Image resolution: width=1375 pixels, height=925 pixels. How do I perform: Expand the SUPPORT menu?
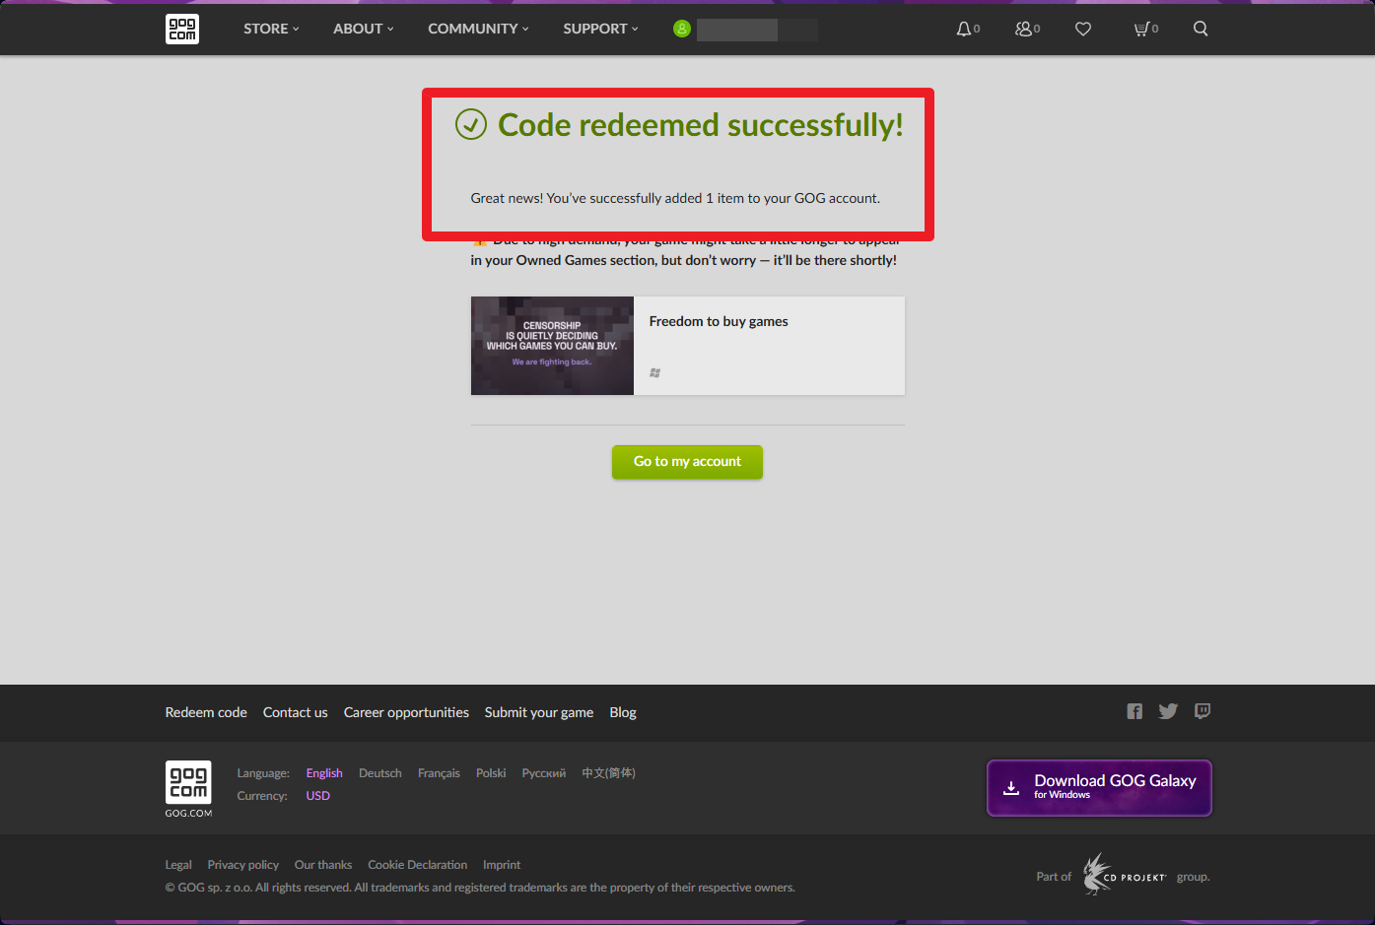coord(600,29)
